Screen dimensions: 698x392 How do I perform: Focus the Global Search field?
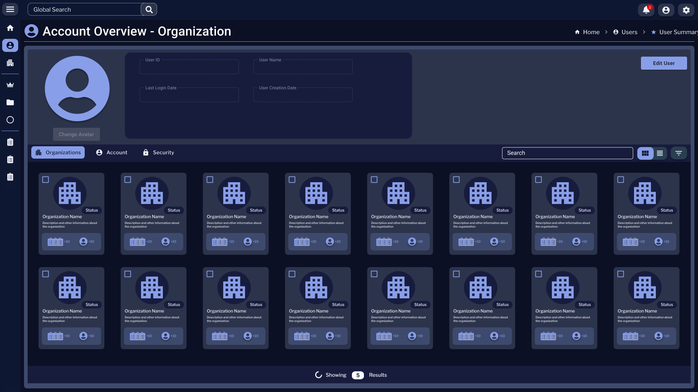pyautogui.click(x=84, y=9)
